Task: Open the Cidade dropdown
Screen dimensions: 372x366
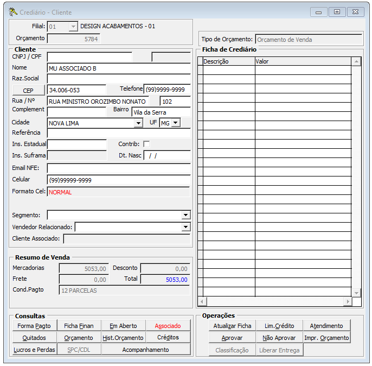Action: (x=138, y=123)
